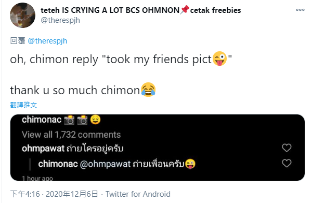Image resolution: width=312 pixels, height=203 pixels.
Task: Open the tweet timestamp 下午4:16 · 2020年12月6日
Action: pos(54,194)
